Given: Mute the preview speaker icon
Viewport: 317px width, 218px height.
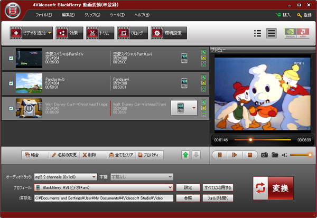Looking at the screenshot, I should [x=284, y=155].
